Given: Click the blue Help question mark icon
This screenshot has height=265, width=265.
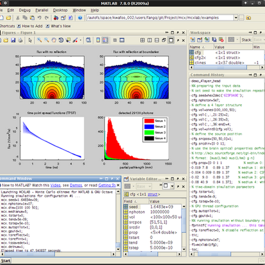Looking at the screenshot, I should tap(80, 18).
